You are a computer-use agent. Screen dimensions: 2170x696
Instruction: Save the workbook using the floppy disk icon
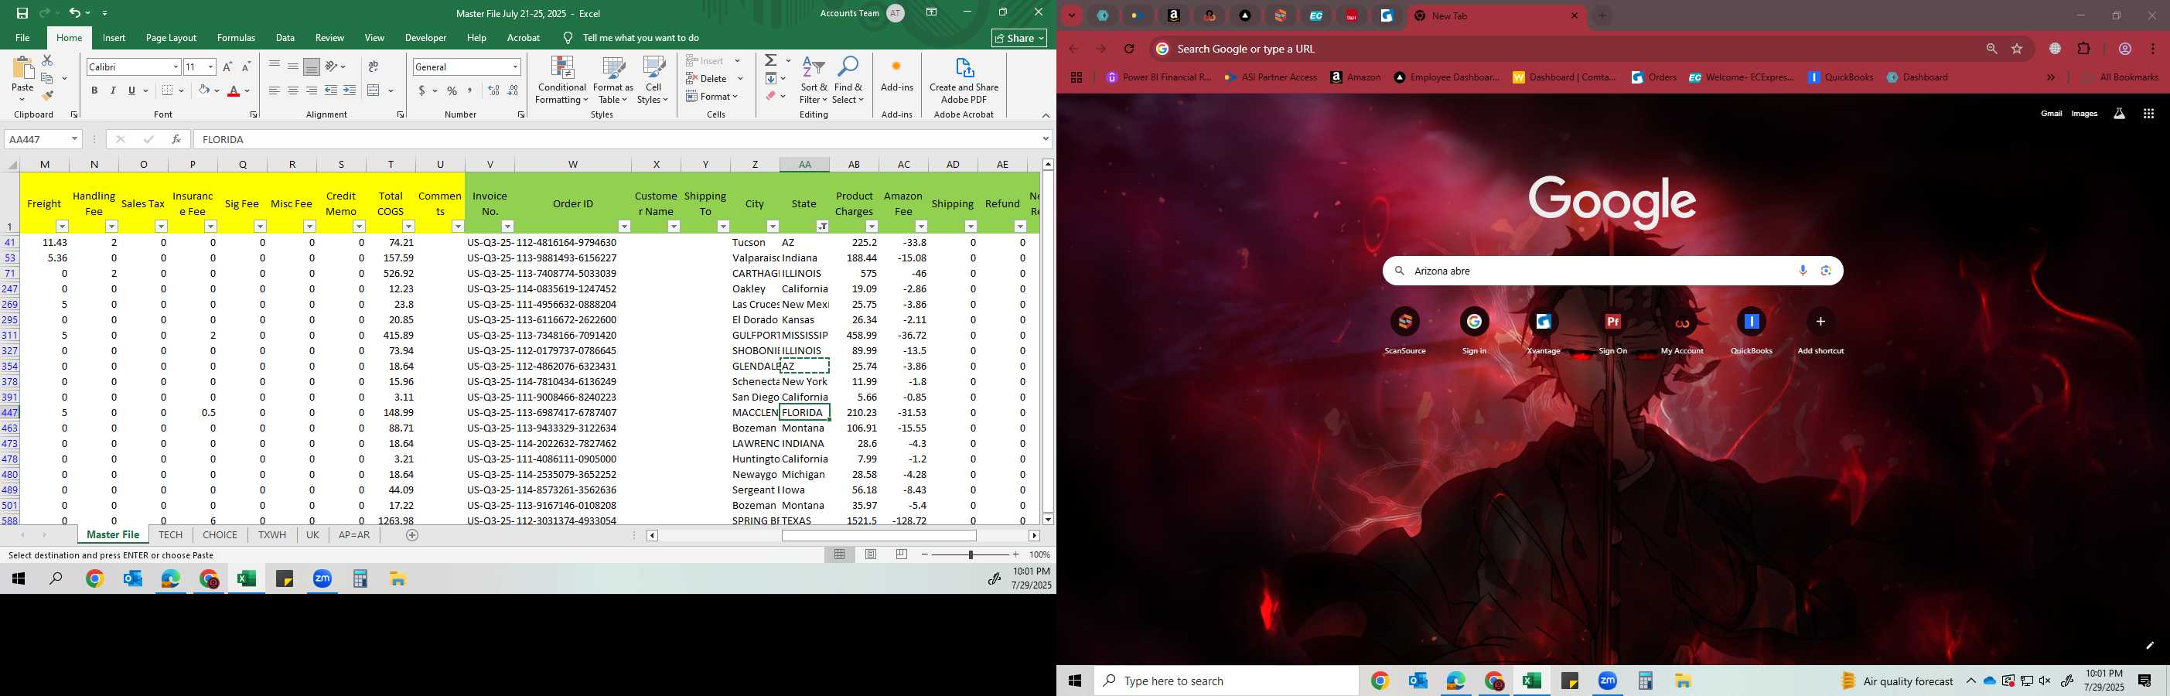(x=22, y=12)
